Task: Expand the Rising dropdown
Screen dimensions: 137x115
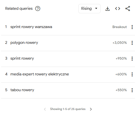Action: pyautogui.click(x=89, y=9)
